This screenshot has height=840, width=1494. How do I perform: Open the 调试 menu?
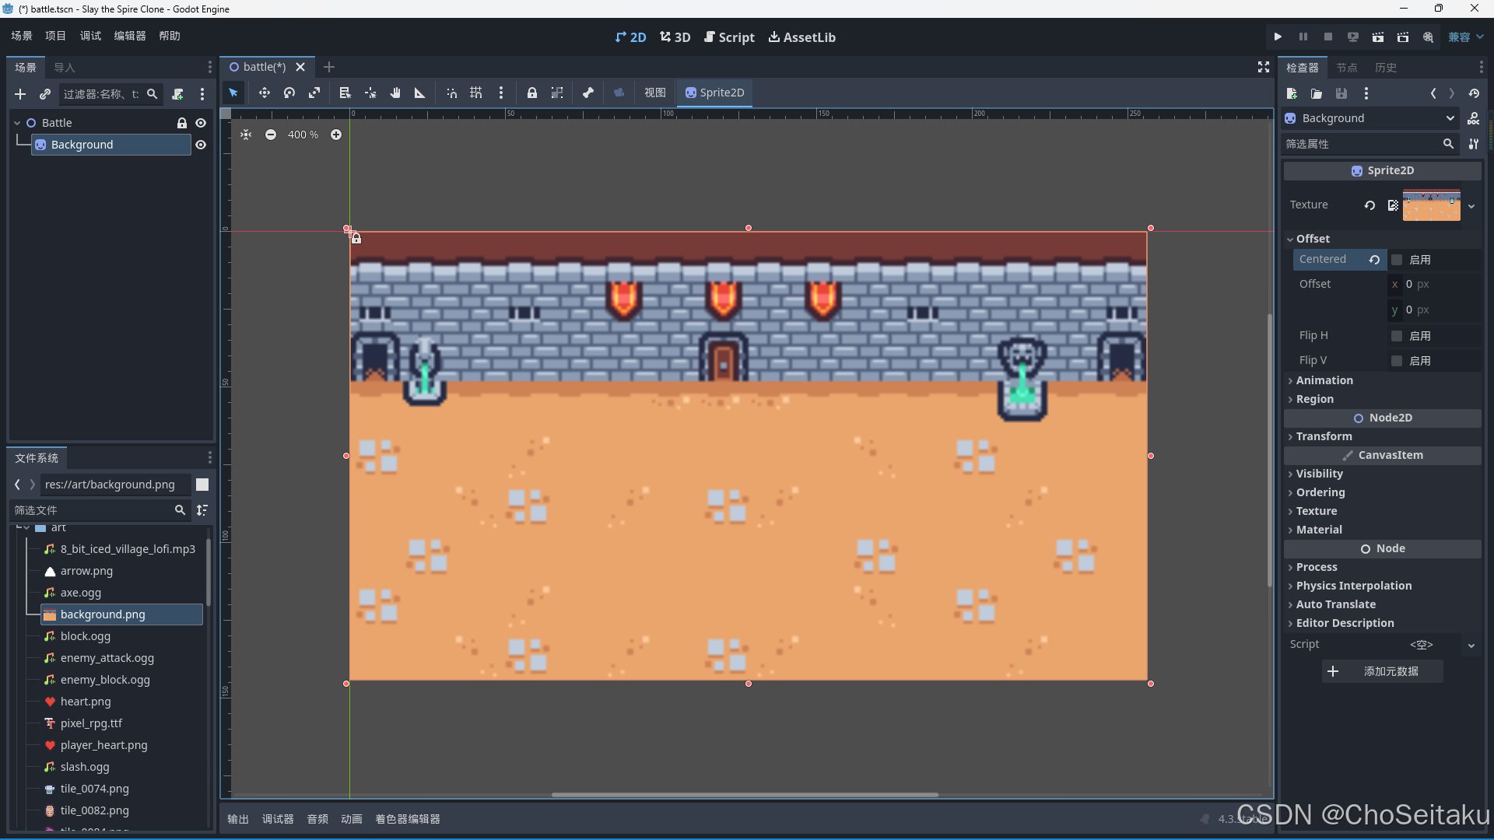coord(90,36)
